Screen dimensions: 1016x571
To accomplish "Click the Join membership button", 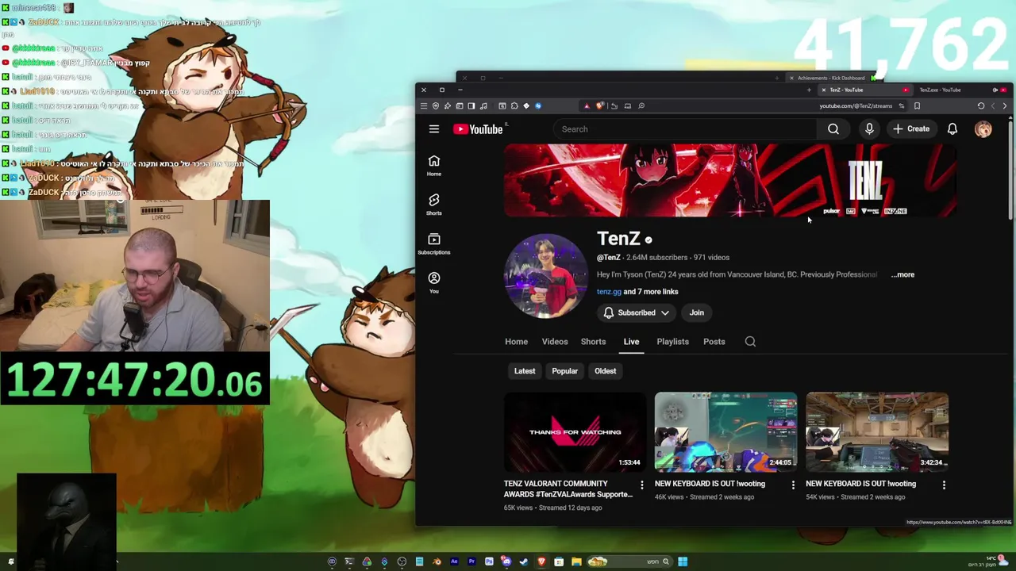I will click(697, 312).
